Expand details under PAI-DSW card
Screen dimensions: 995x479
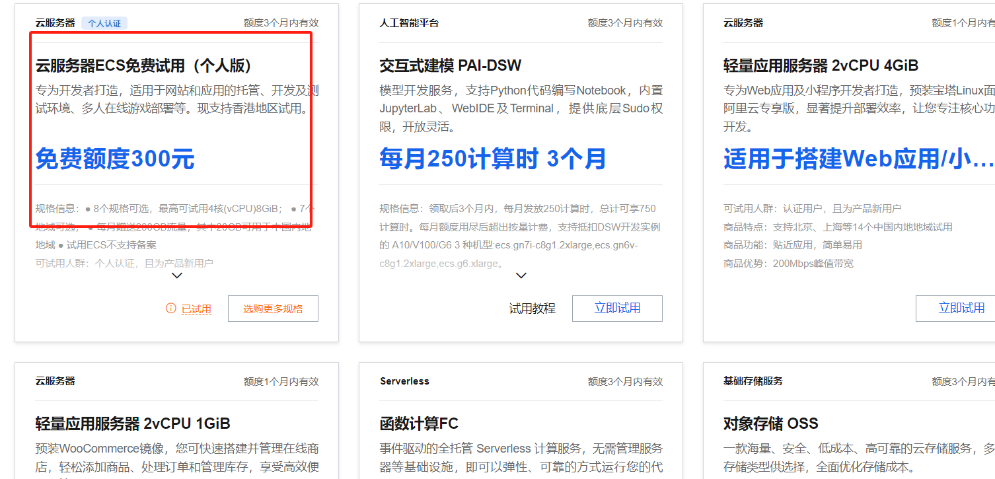click(521, 276)
